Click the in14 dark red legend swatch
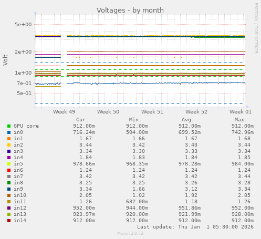Screen dimensions: 261x239 pyautogui.click(x=9, y=221)
